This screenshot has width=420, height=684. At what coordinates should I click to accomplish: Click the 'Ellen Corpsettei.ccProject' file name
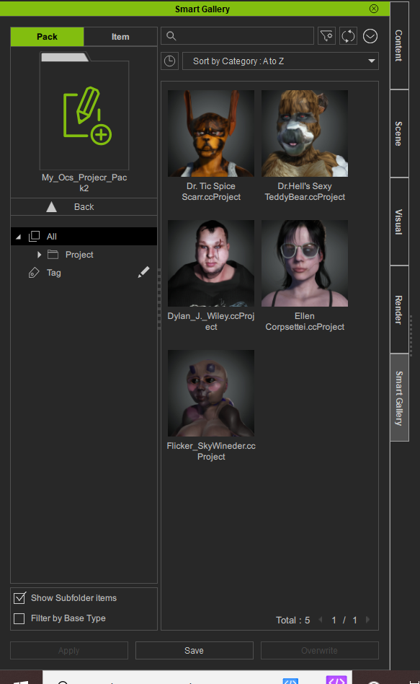pos(305,322)
